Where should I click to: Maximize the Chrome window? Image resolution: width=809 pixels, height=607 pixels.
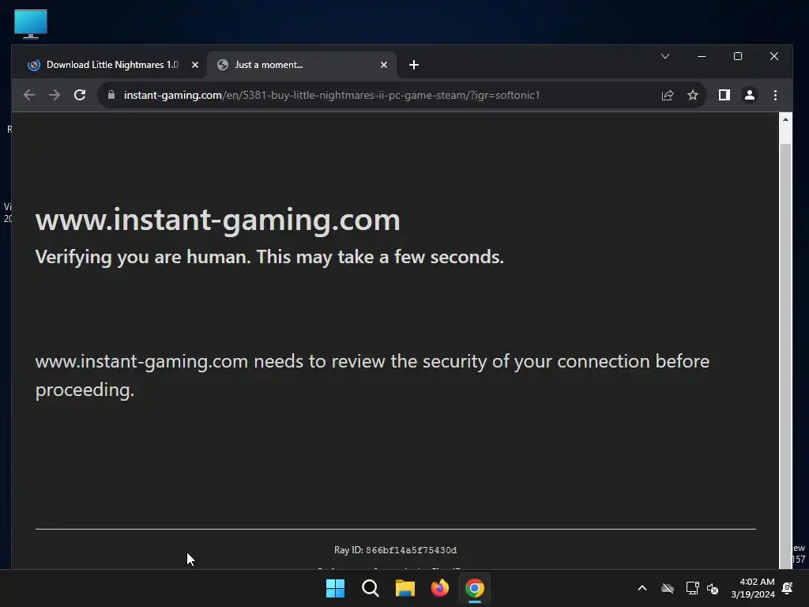tap(738, 56)
